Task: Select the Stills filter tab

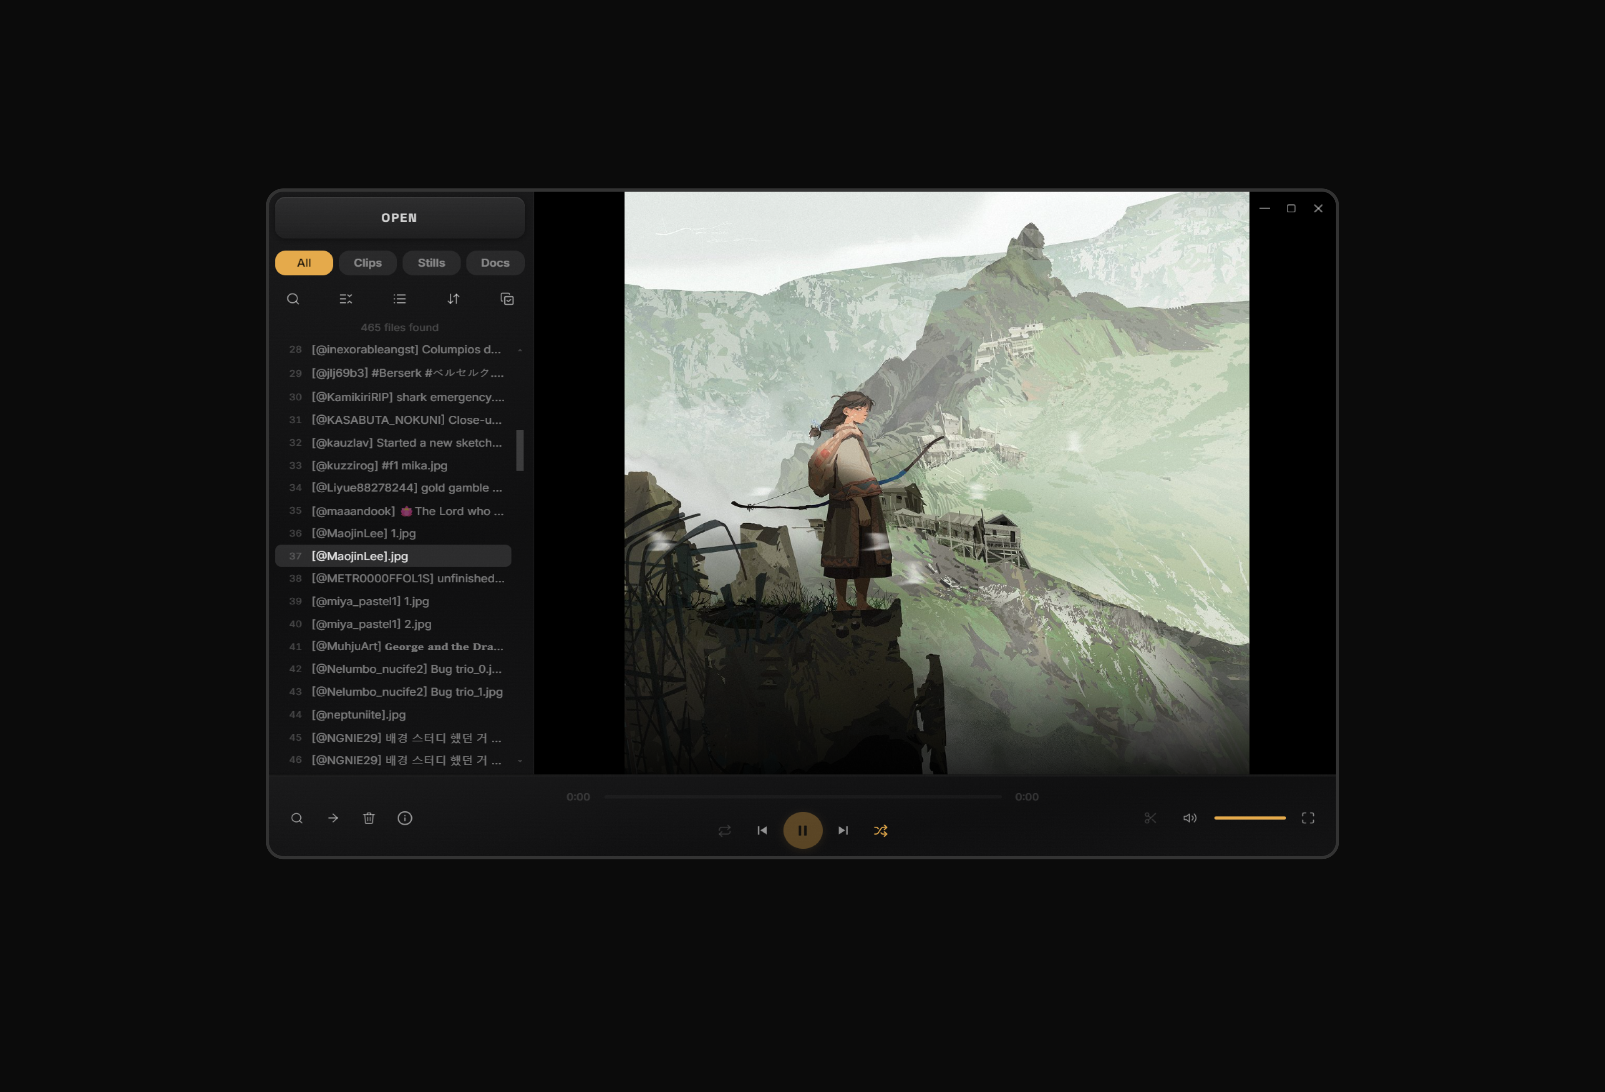Action: click(431, 263)
